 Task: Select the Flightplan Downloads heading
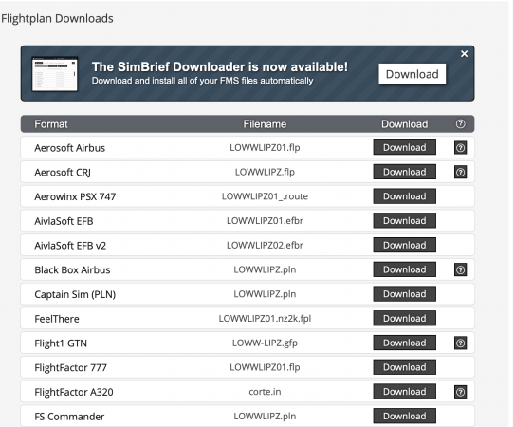point(57,18)
